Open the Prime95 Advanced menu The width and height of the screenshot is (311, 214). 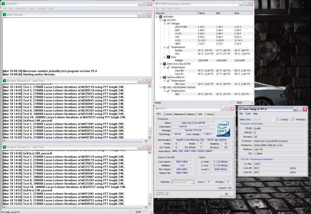pos(21,8)
